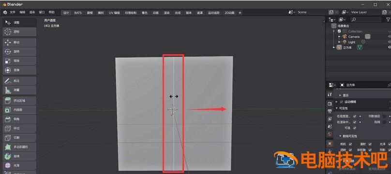Switch to the BATS workspace tab
Screen dimensions: 391x174
click(78, 13)
